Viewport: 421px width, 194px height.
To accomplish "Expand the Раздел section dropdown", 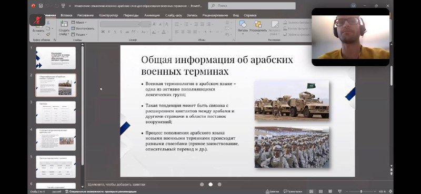I will (x=79, y=34).
